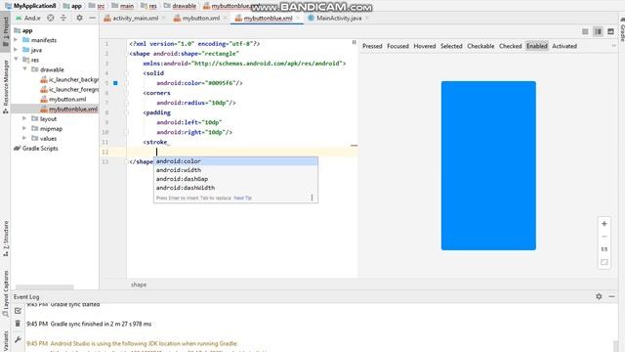Screen dimensions: 625x352
Task: Open the Layout Captures sidebar tab
Action: (6, 293)
